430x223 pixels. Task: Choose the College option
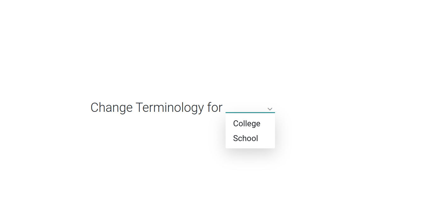coord(250,123)
